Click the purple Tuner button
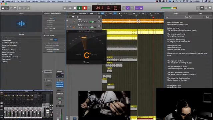 (x=128, y=8)
